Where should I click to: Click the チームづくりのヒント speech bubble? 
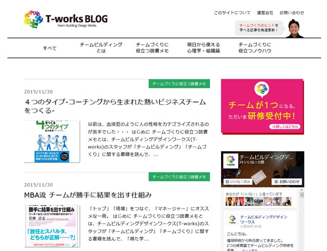point(259,28)
